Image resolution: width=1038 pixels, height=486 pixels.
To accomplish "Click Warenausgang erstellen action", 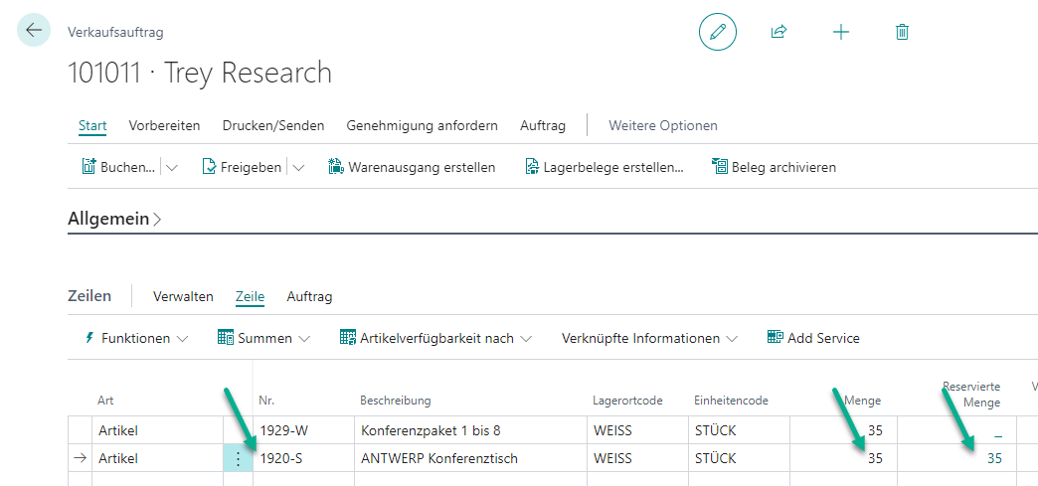I will (x=412, y=168).
